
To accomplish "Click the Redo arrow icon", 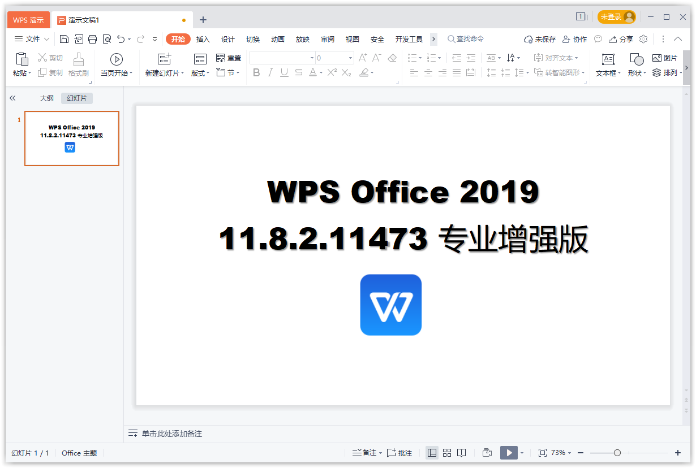I will pyautogui.click(x=141, y=39).
